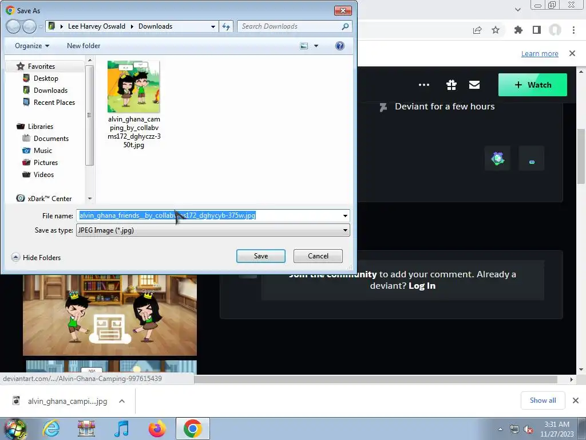Click the globe badge icon
586x440 pixels.
(x=497, y=158)
